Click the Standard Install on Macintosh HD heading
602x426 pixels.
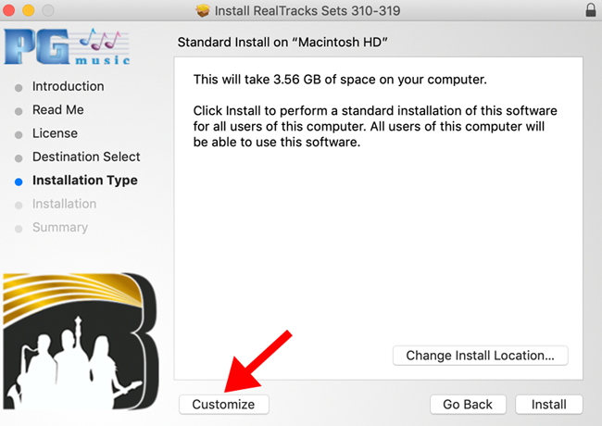point(282,42)
